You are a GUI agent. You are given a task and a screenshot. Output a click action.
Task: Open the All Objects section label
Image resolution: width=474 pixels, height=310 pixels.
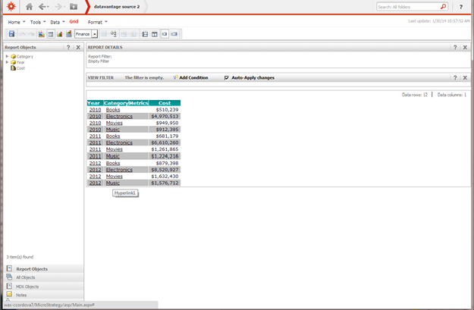pos(25,277)
